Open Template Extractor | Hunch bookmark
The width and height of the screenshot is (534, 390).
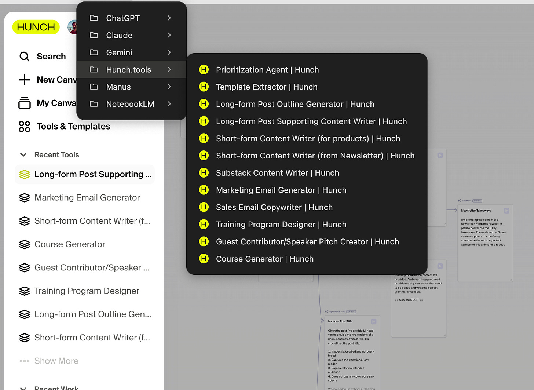coord(307,87)
